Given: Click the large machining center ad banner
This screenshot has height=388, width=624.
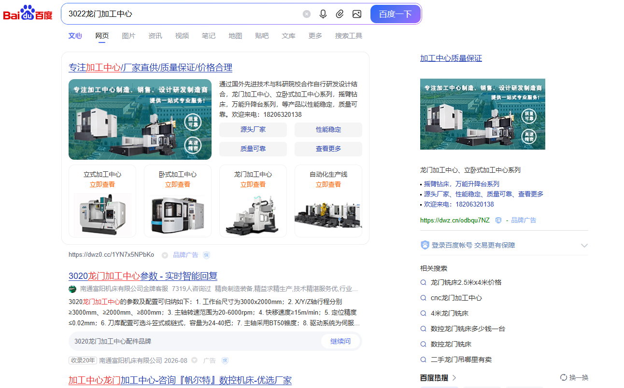Looking at the screenshot, I should click(140, 119).
